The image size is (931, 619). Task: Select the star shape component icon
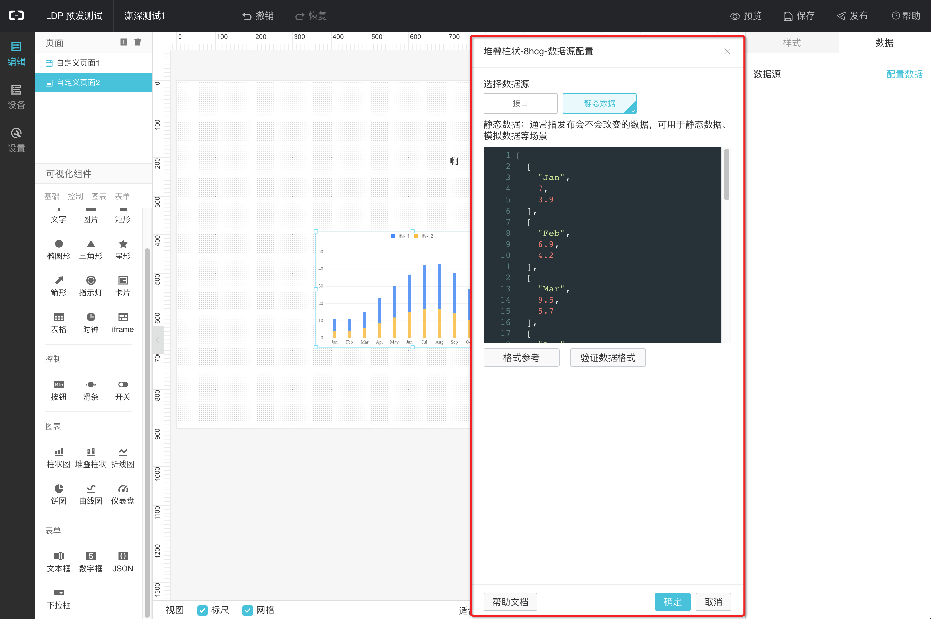pyautogui.click(x=123, y=244)
